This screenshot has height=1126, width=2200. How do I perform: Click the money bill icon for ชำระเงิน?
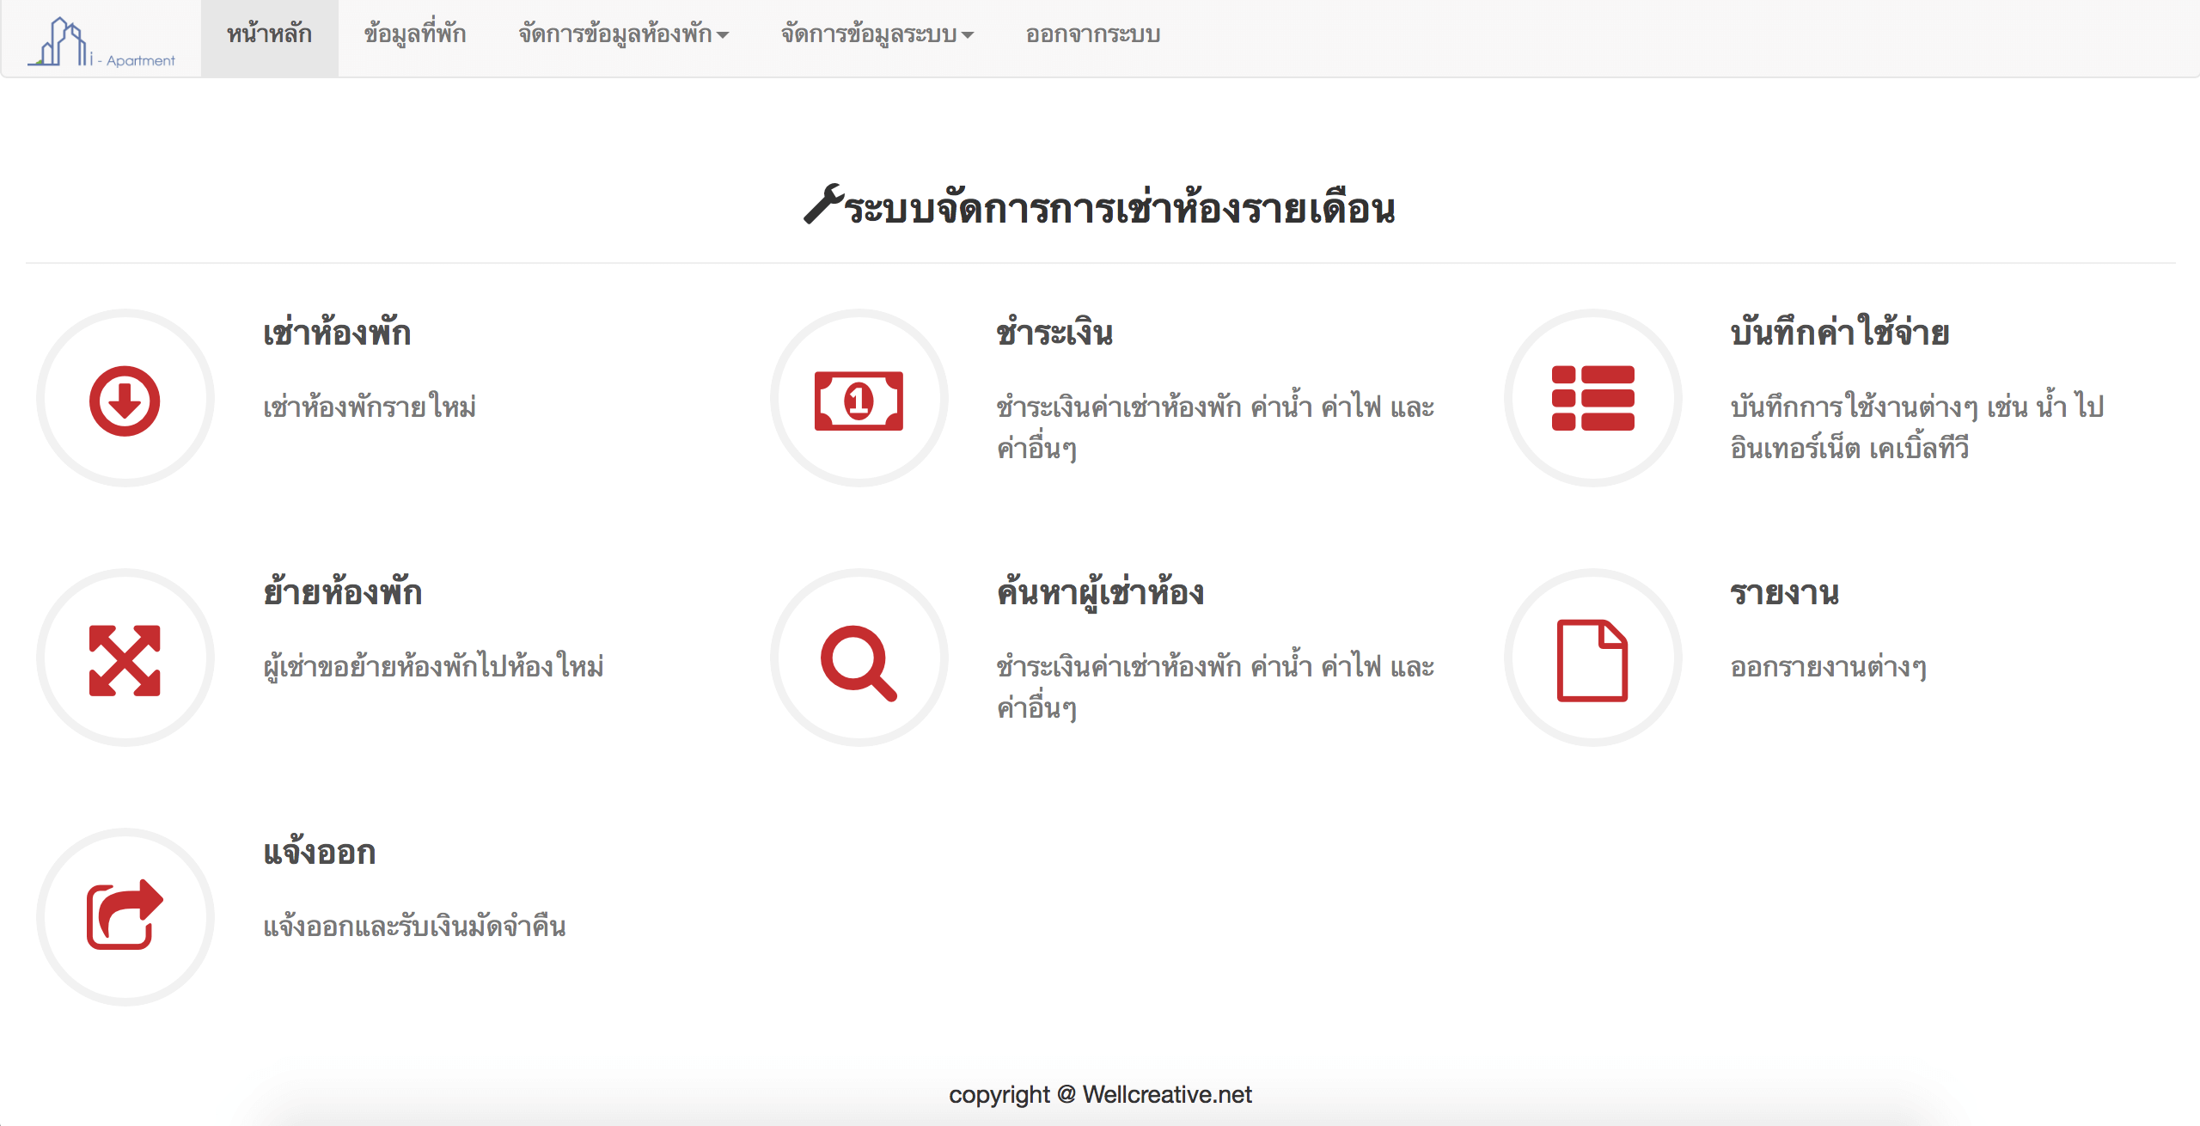[x=859, y=401]
